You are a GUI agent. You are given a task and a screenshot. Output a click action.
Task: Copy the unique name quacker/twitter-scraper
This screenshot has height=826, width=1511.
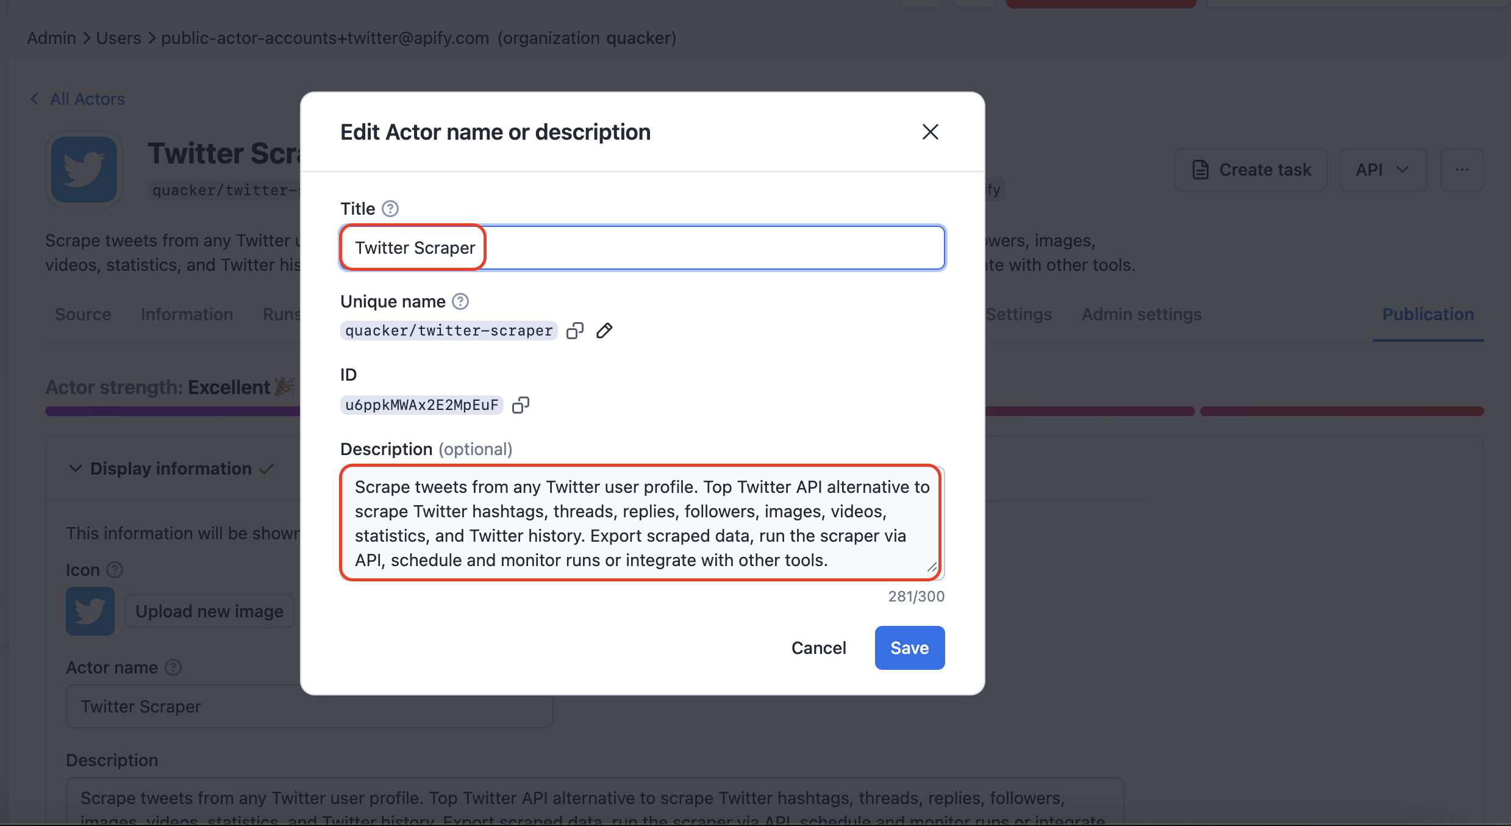pyautogui.click(x=574, y=330)
